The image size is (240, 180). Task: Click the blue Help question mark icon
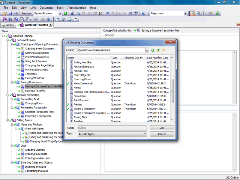point(143,13)
